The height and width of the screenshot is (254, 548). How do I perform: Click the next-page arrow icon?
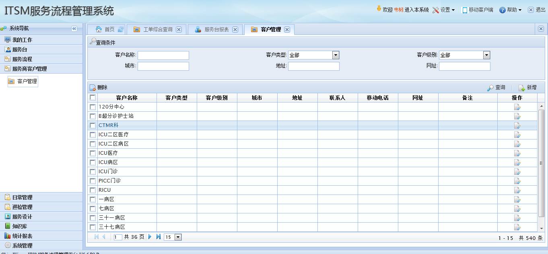(x=149, y=237)
